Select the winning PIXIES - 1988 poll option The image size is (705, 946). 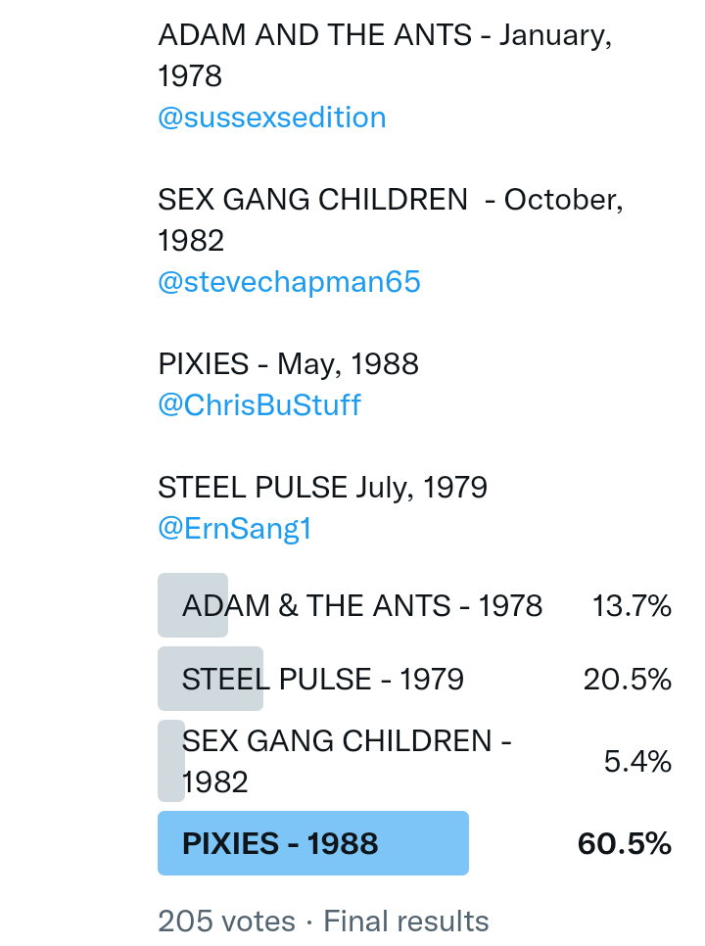click(280, 844)
